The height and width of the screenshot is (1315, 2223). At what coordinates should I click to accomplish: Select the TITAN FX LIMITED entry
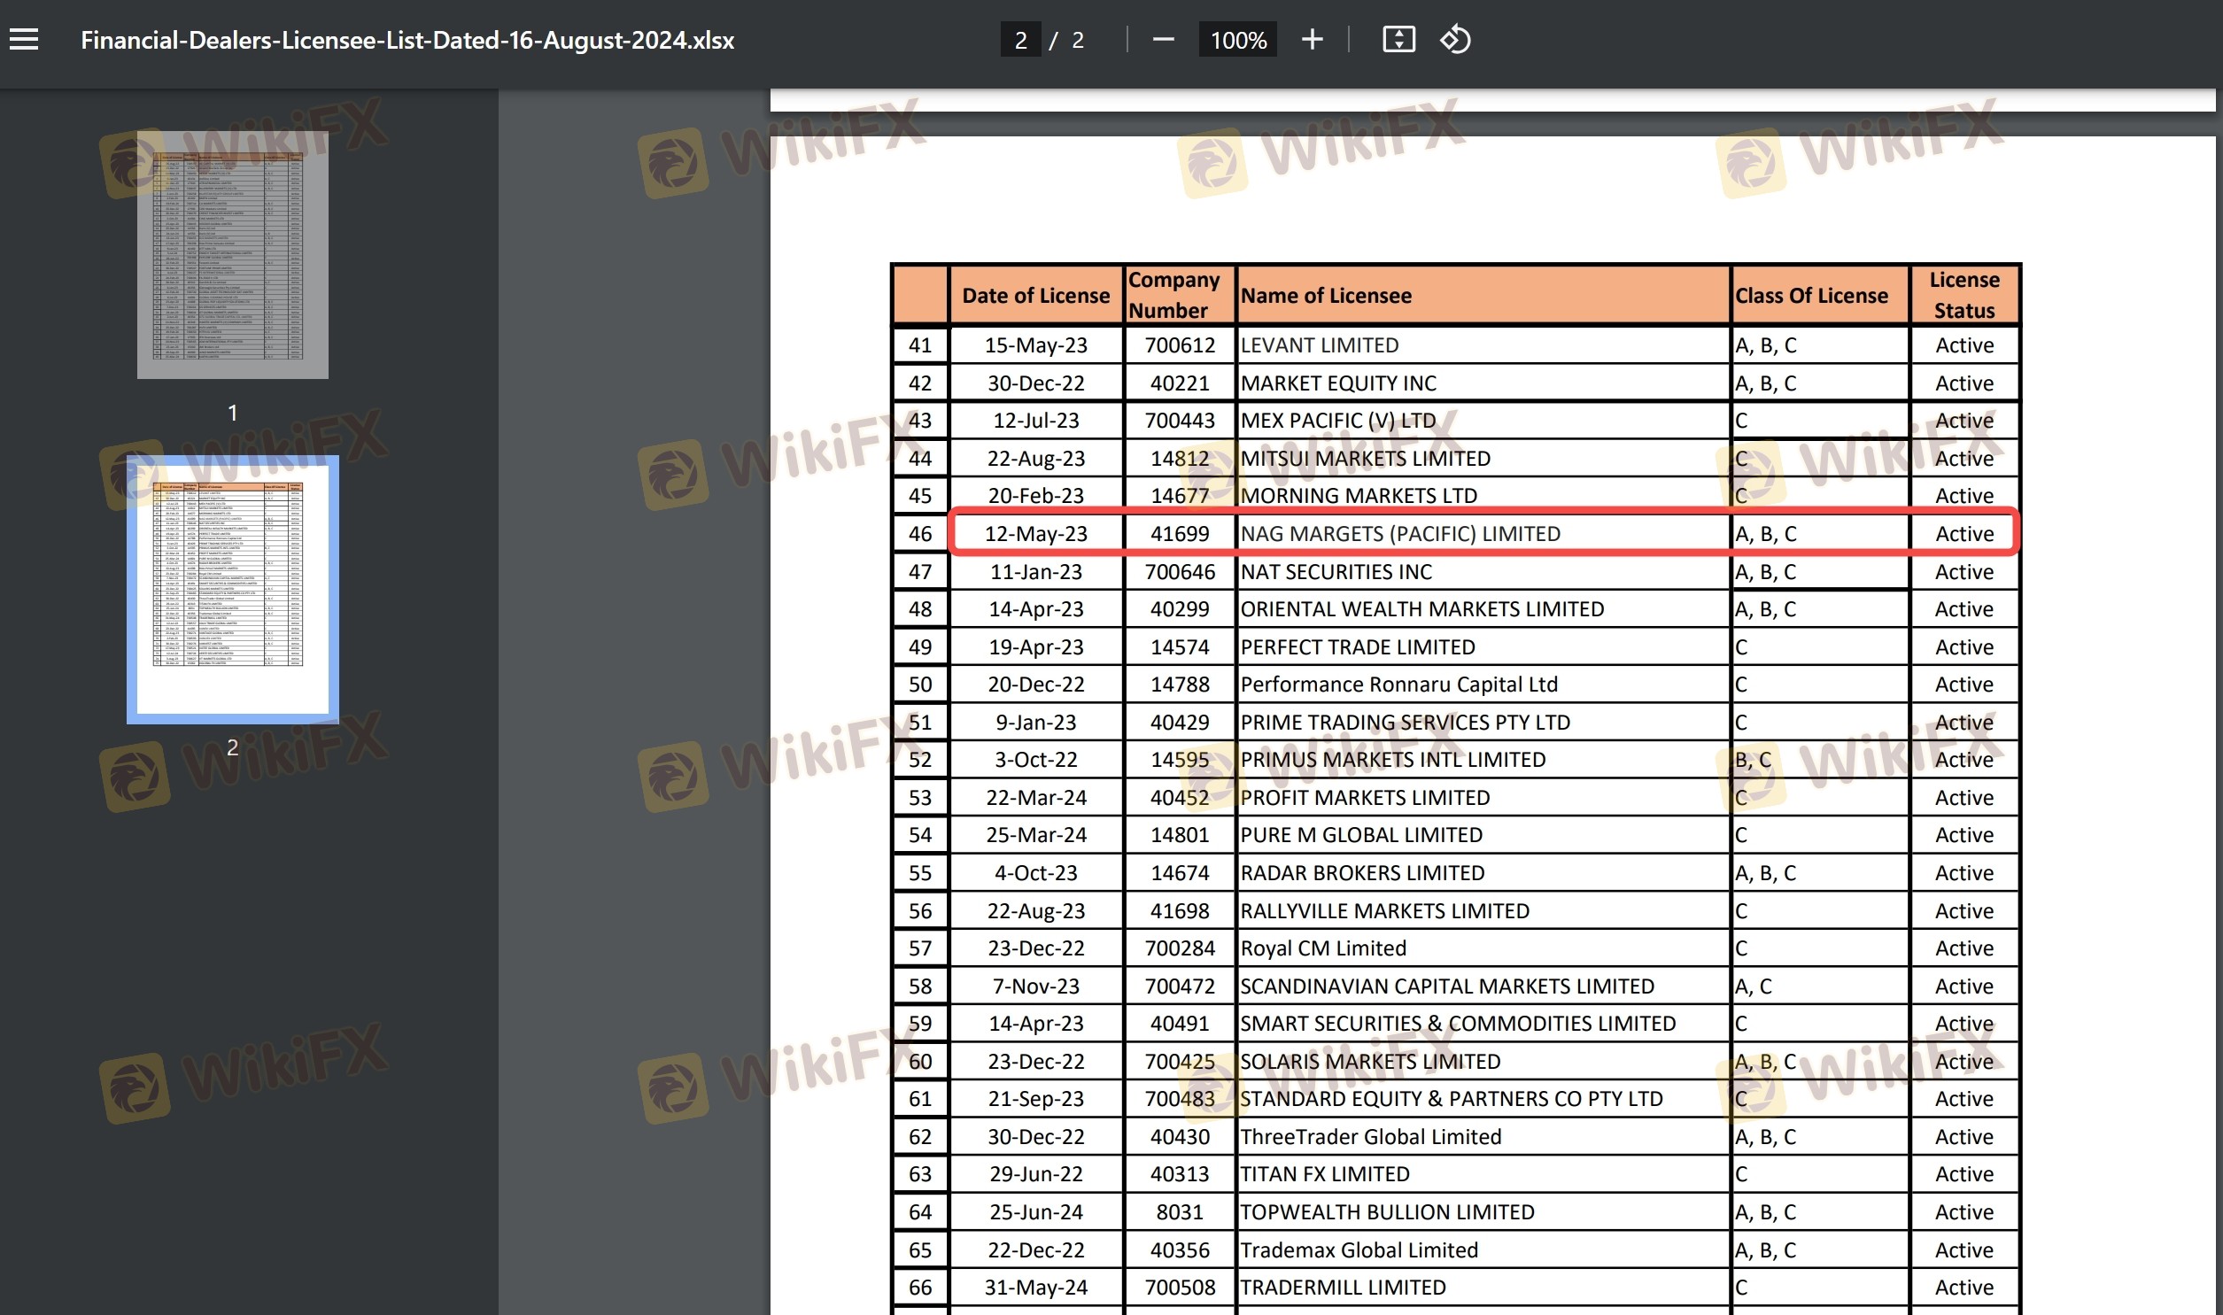pos(1325,1173)
